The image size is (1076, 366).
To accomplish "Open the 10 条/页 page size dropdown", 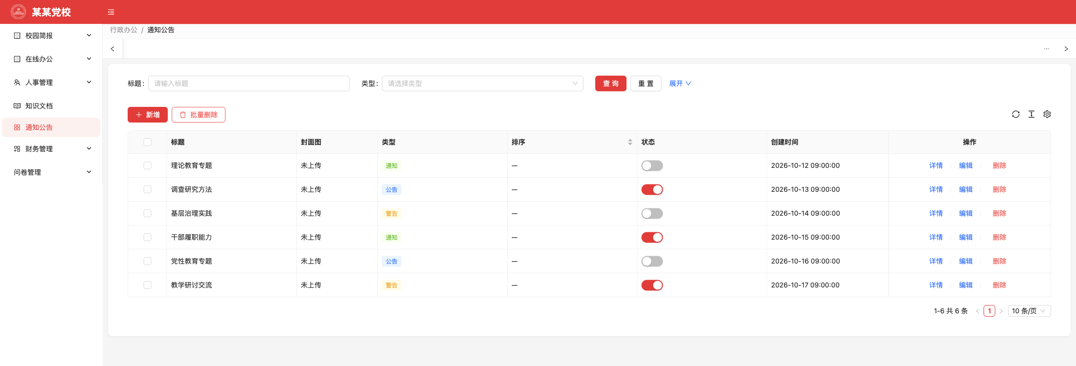I will [1029, 311].
